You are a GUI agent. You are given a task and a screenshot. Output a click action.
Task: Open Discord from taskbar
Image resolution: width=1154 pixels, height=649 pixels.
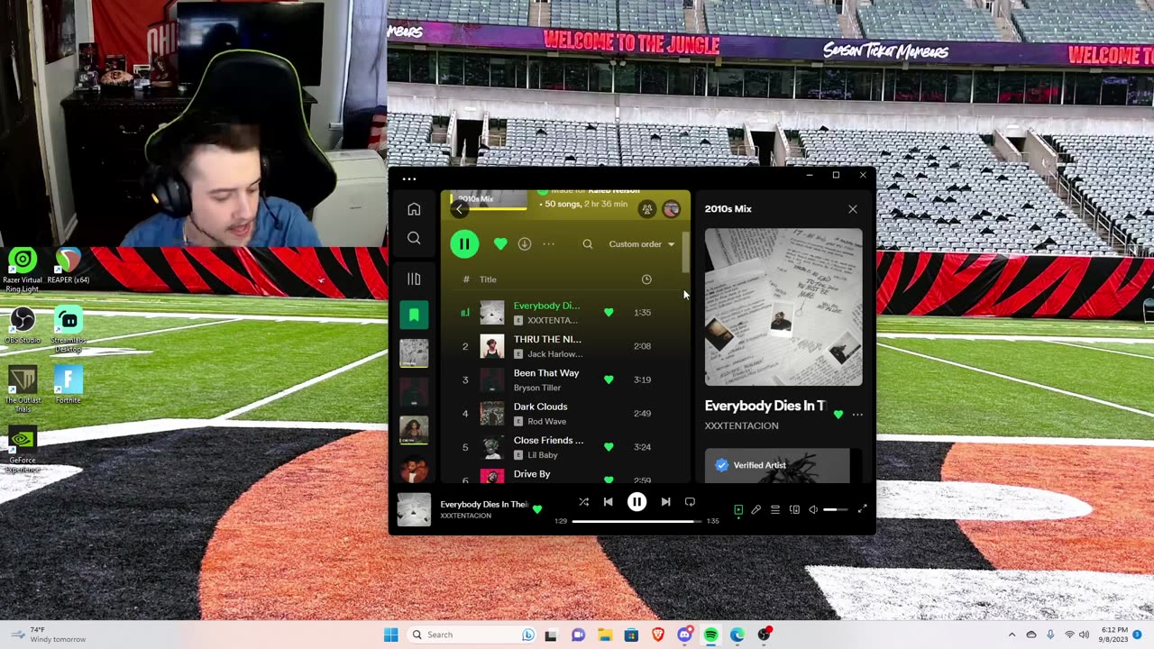coord(684,635)
